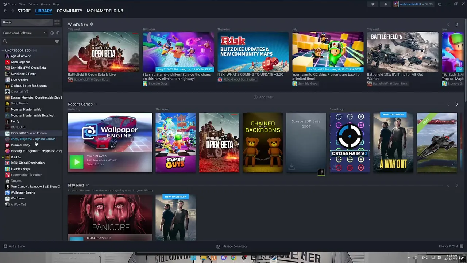
Task: Click Add shelf
Action: coord(263,97)
